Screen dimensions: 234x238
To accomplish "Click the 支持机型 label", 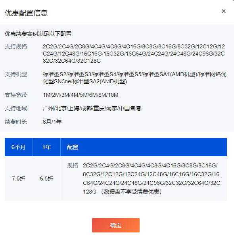I will click(16, 75).
